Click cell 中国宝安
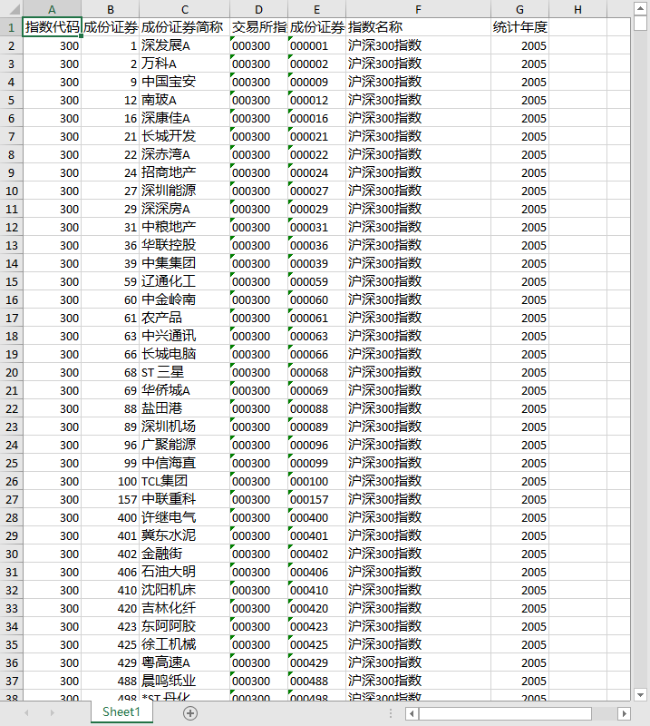The height and width of the screenshot is (726, 650). [x=184, y=82]
